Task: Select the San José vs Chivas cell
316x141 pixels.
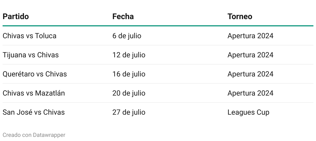Action: tap(34, 112)
